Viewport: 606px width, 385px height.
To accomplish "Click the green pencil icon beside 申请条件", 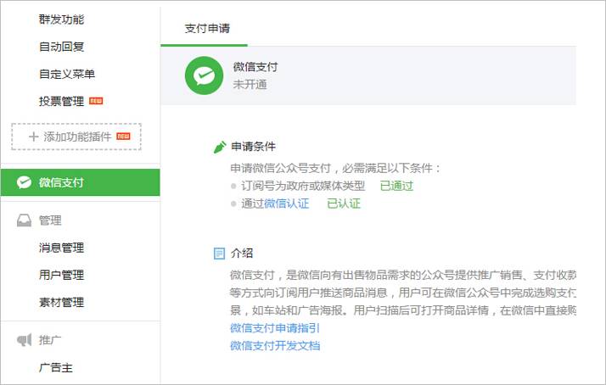I will tap(220, 147).
